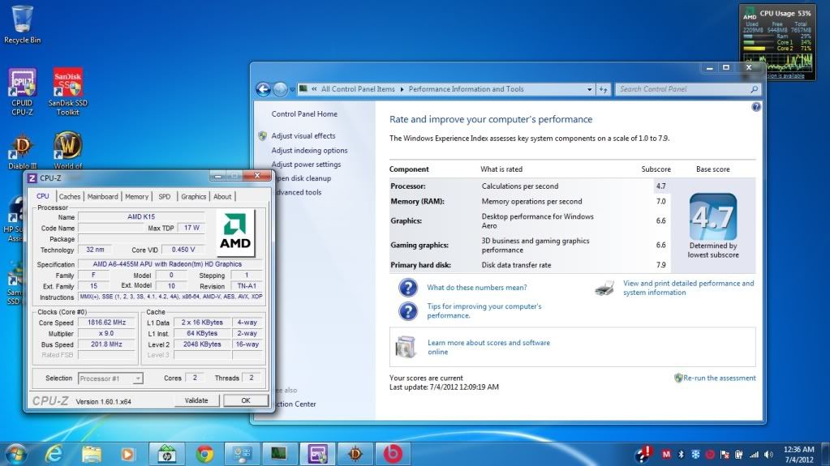Open Action Center flag tray icon
Viewport: 830px width, 466px height.
pyautogui.click(x=725, y=455)
